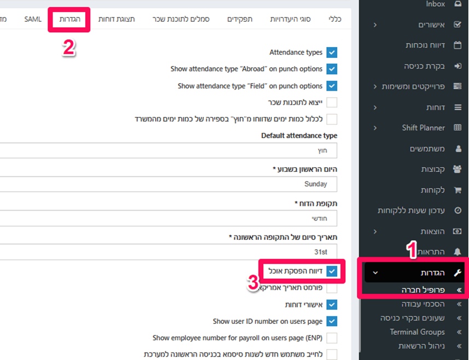Expand the פרוייקטים ומשימות submenu chevron

pyautogui.click(x=375, y=87)
